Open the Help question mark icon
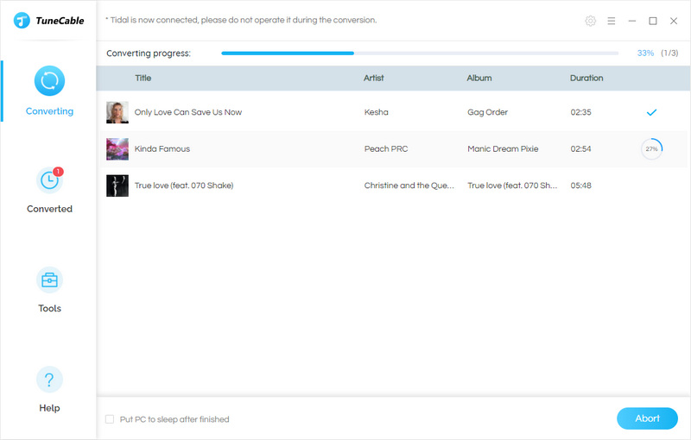Screen dimensions: 691x440 (49, 380)
